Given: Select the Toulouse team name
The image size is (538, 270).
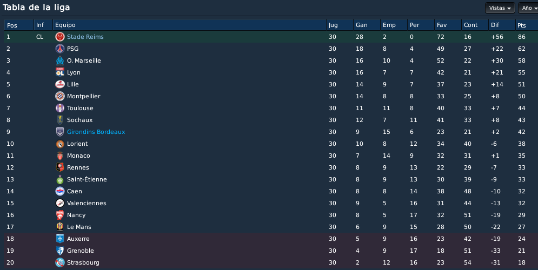Looking at the screenshot, I should point(80,109).
